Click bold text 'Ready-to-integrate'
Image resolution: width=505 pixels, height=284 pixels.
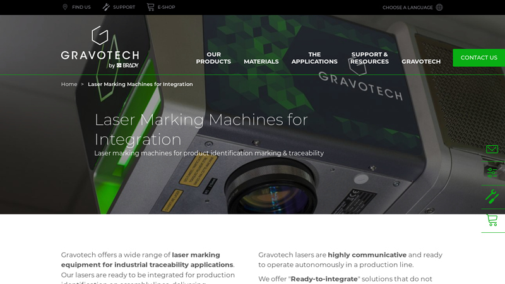point(324,279)
